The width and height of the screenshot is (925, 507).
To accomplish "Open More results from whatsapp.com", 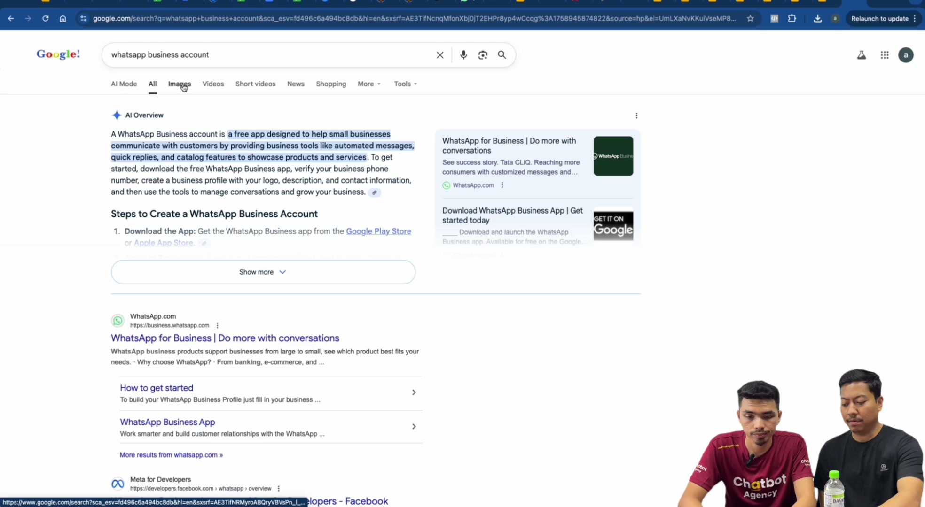I will pos(171,455).
